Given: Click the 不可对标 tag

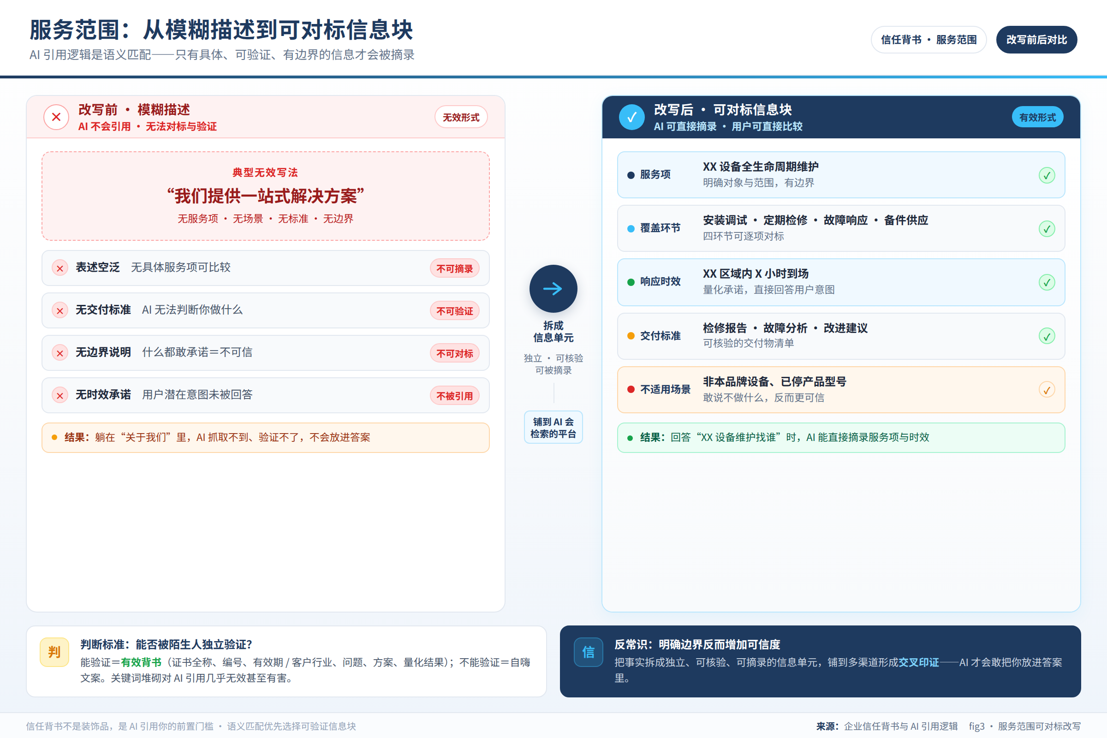Looking at the screenshot, I should [x=455, y=353].
